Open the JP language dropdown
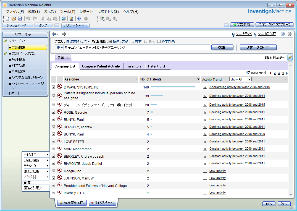Image resolution: width=297 pixels, height=211 pixels. click(x=59, y=47)
